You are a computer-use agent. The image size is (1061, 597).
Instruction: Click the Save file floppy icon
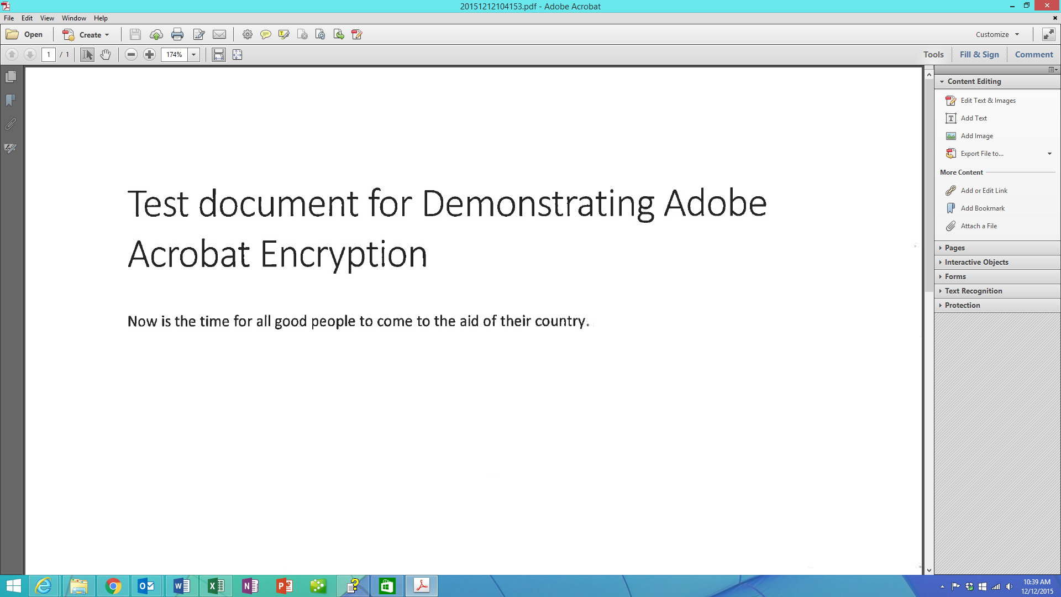135,34
